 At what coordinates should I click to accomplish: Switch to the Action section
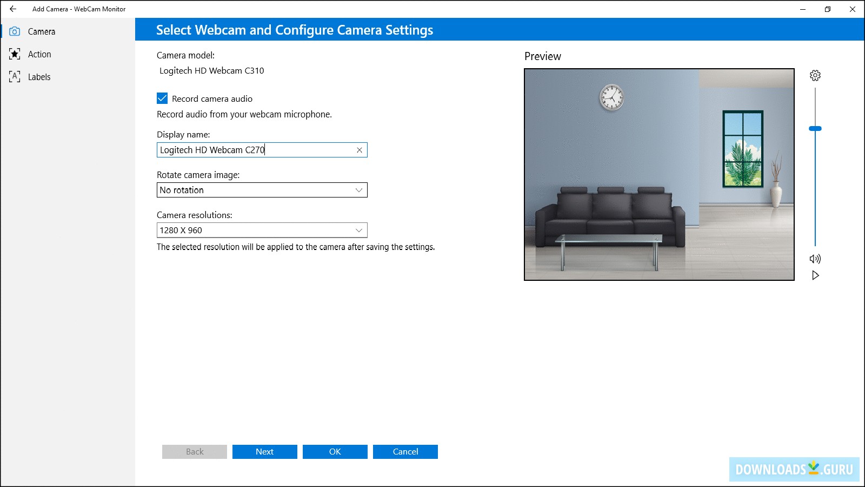39,54
